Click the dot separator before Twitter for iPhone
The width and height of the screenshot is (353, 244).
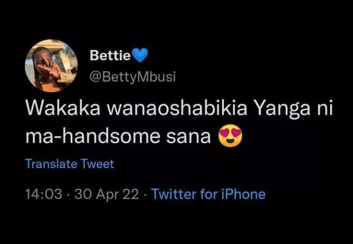145,194
